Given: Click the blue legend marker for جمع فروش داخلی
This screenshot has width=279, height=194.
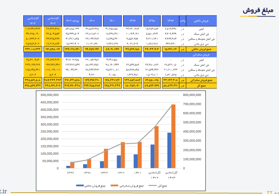Looking at the screenshot, I should tap(80, 185).
